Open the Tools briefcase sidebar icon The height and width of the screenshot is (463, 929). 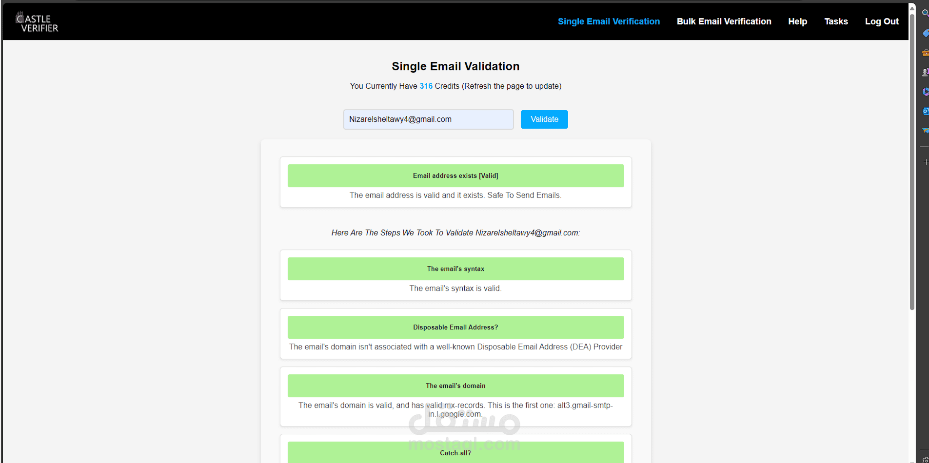pos(925,53)
